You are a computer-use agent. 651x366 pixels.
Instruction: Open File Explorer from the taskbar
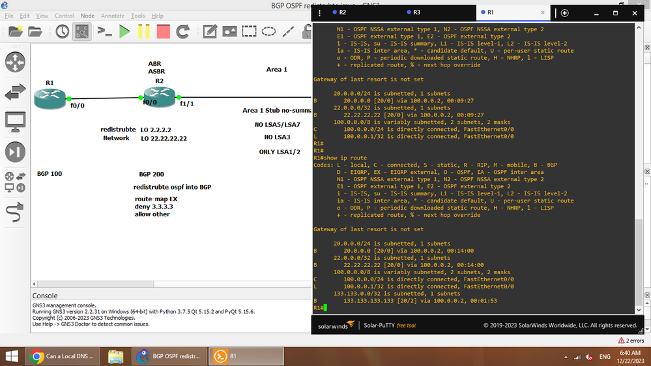click(x=115, y=356)
